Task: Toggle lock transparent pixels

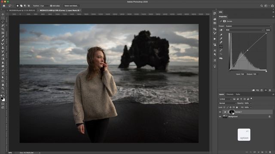Action: [224, 107]
